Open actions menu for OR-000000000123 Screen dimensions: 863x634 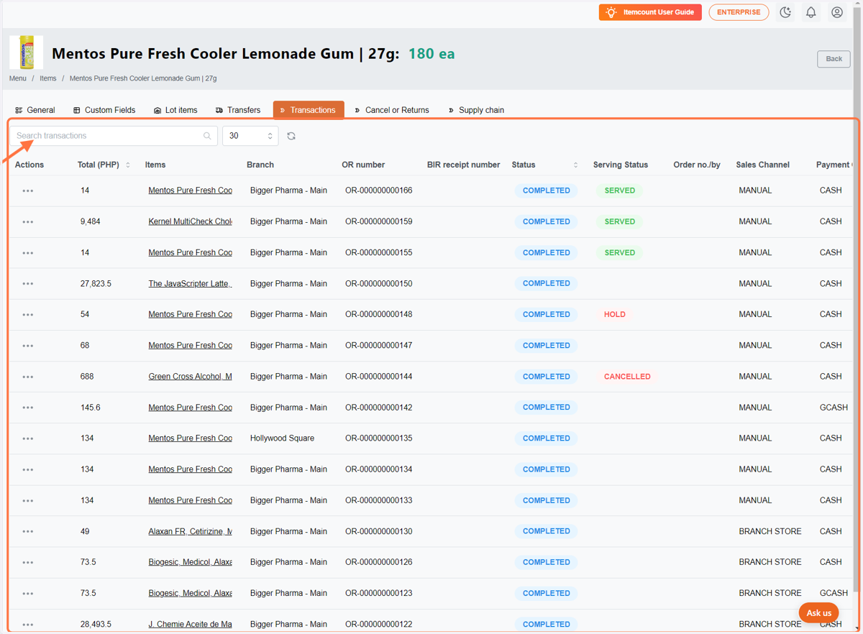(x=28, y=594)
